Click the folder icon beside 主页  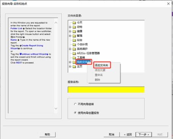[x=74, y=66]
